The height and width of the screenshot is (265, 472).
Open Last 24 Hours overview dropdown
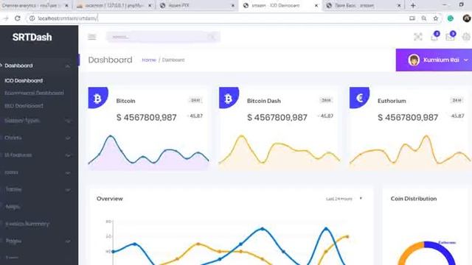(x=344, y=199)
